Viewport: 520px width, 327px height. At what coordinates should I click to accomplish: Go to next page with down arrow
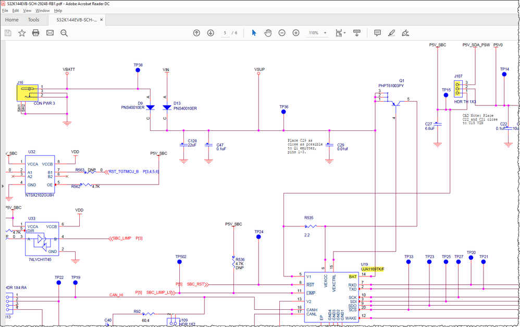[211, 33]
